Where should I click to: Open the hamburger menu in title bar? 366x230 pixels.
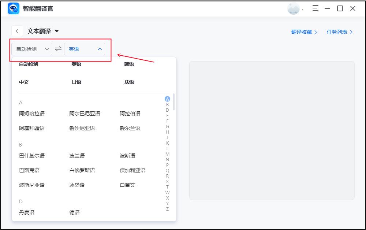pos(315,8)
